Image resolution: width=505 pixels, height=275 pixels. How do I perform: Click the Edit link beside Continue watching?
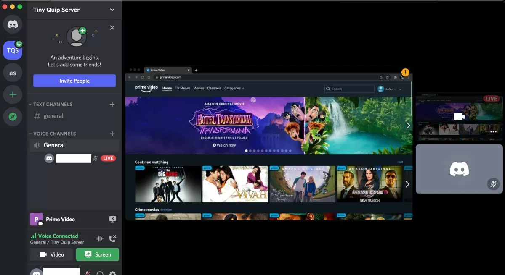[401, 162]
